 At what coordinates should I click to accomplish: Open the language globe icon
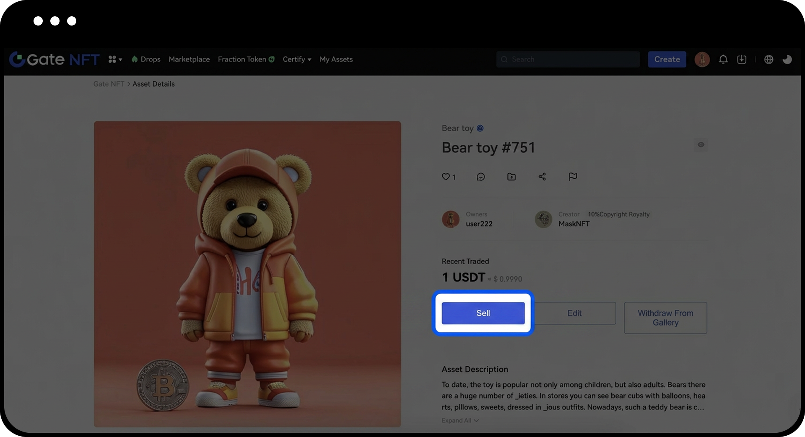tap(769, 59)
